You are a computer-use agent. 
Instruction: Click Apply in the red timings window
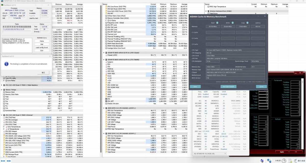coord(282,152)
